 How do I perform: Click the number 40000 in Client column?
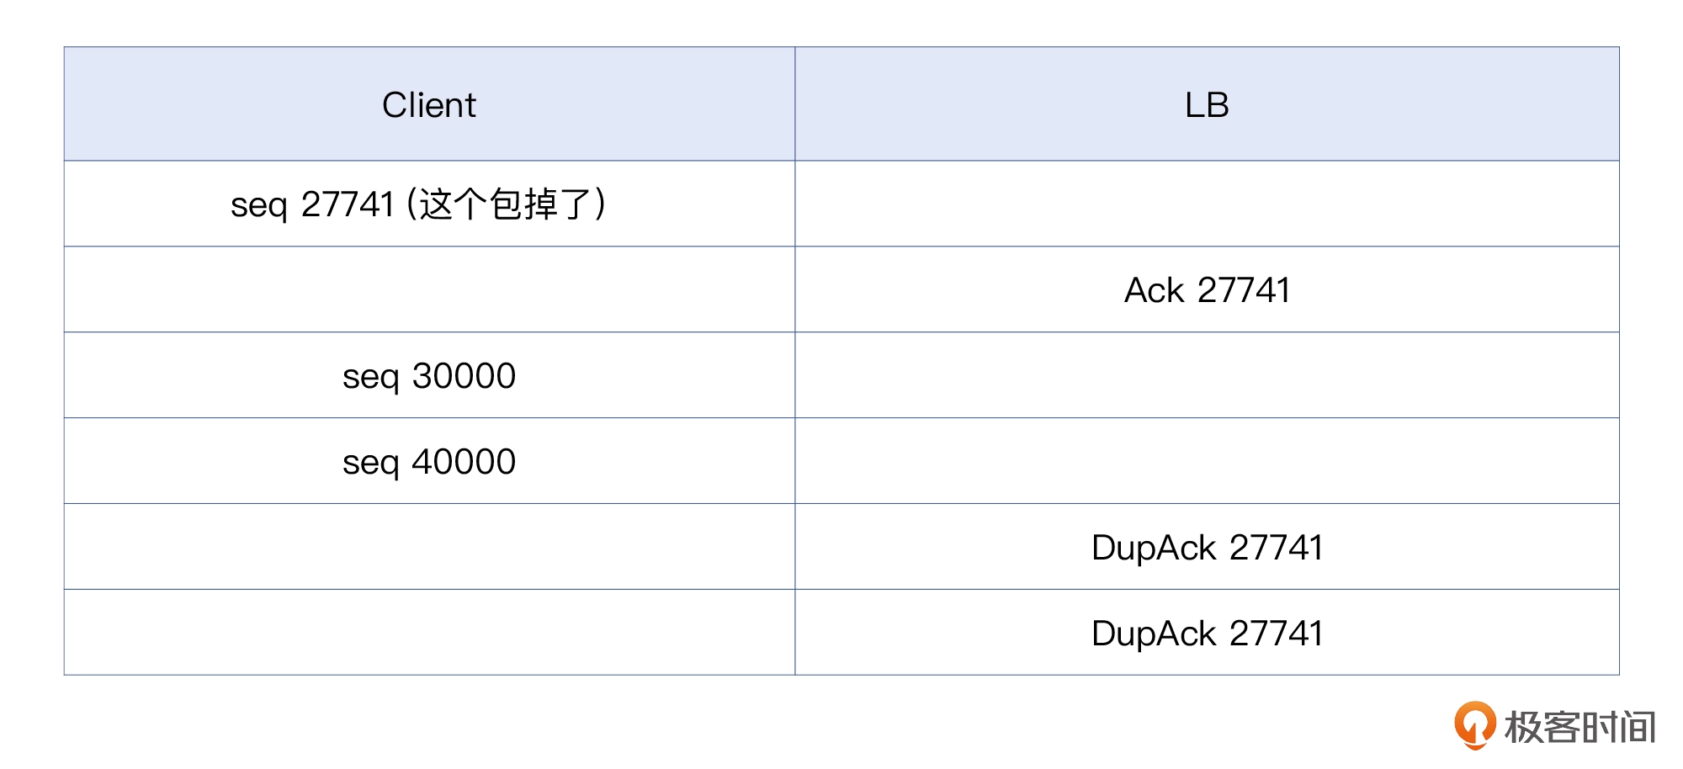coord(464,462)
